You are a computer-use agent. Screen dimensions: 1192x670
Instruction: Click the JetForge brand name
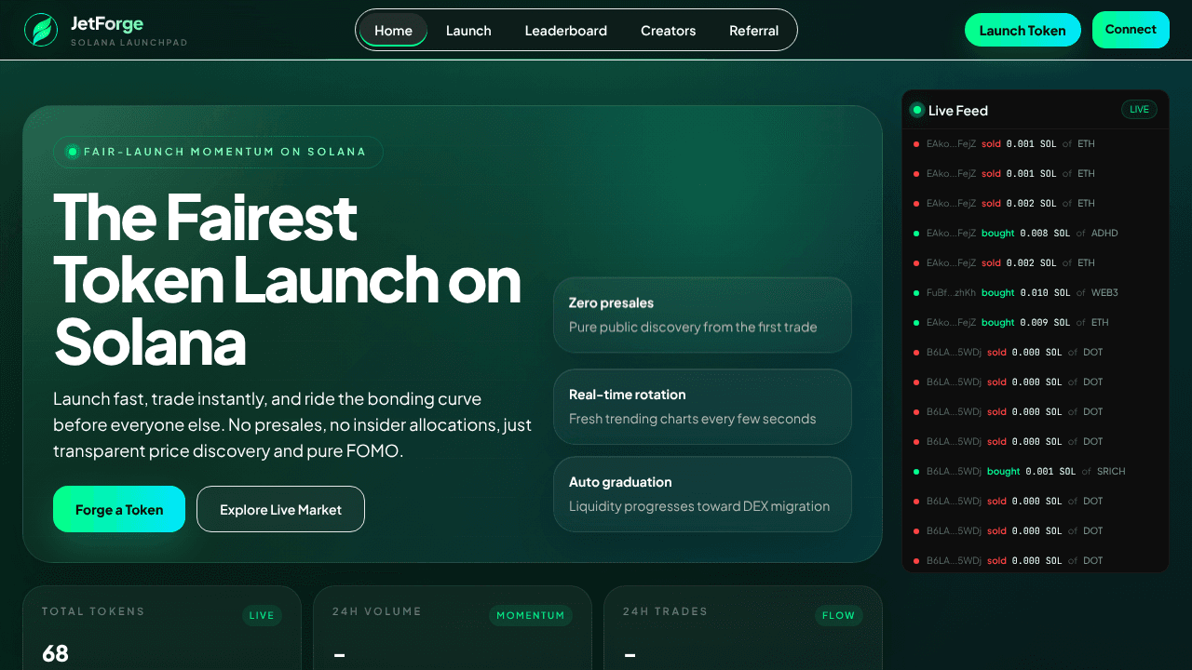(x=107, y=24)
